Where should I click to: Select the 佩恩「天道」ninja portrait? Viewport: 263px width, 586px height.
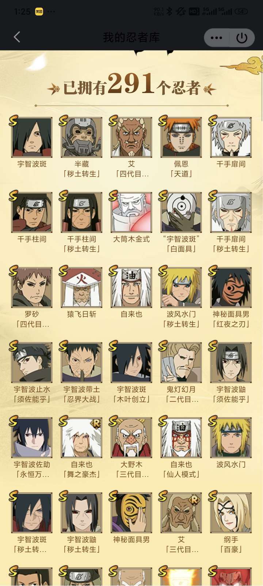point(181,137)
